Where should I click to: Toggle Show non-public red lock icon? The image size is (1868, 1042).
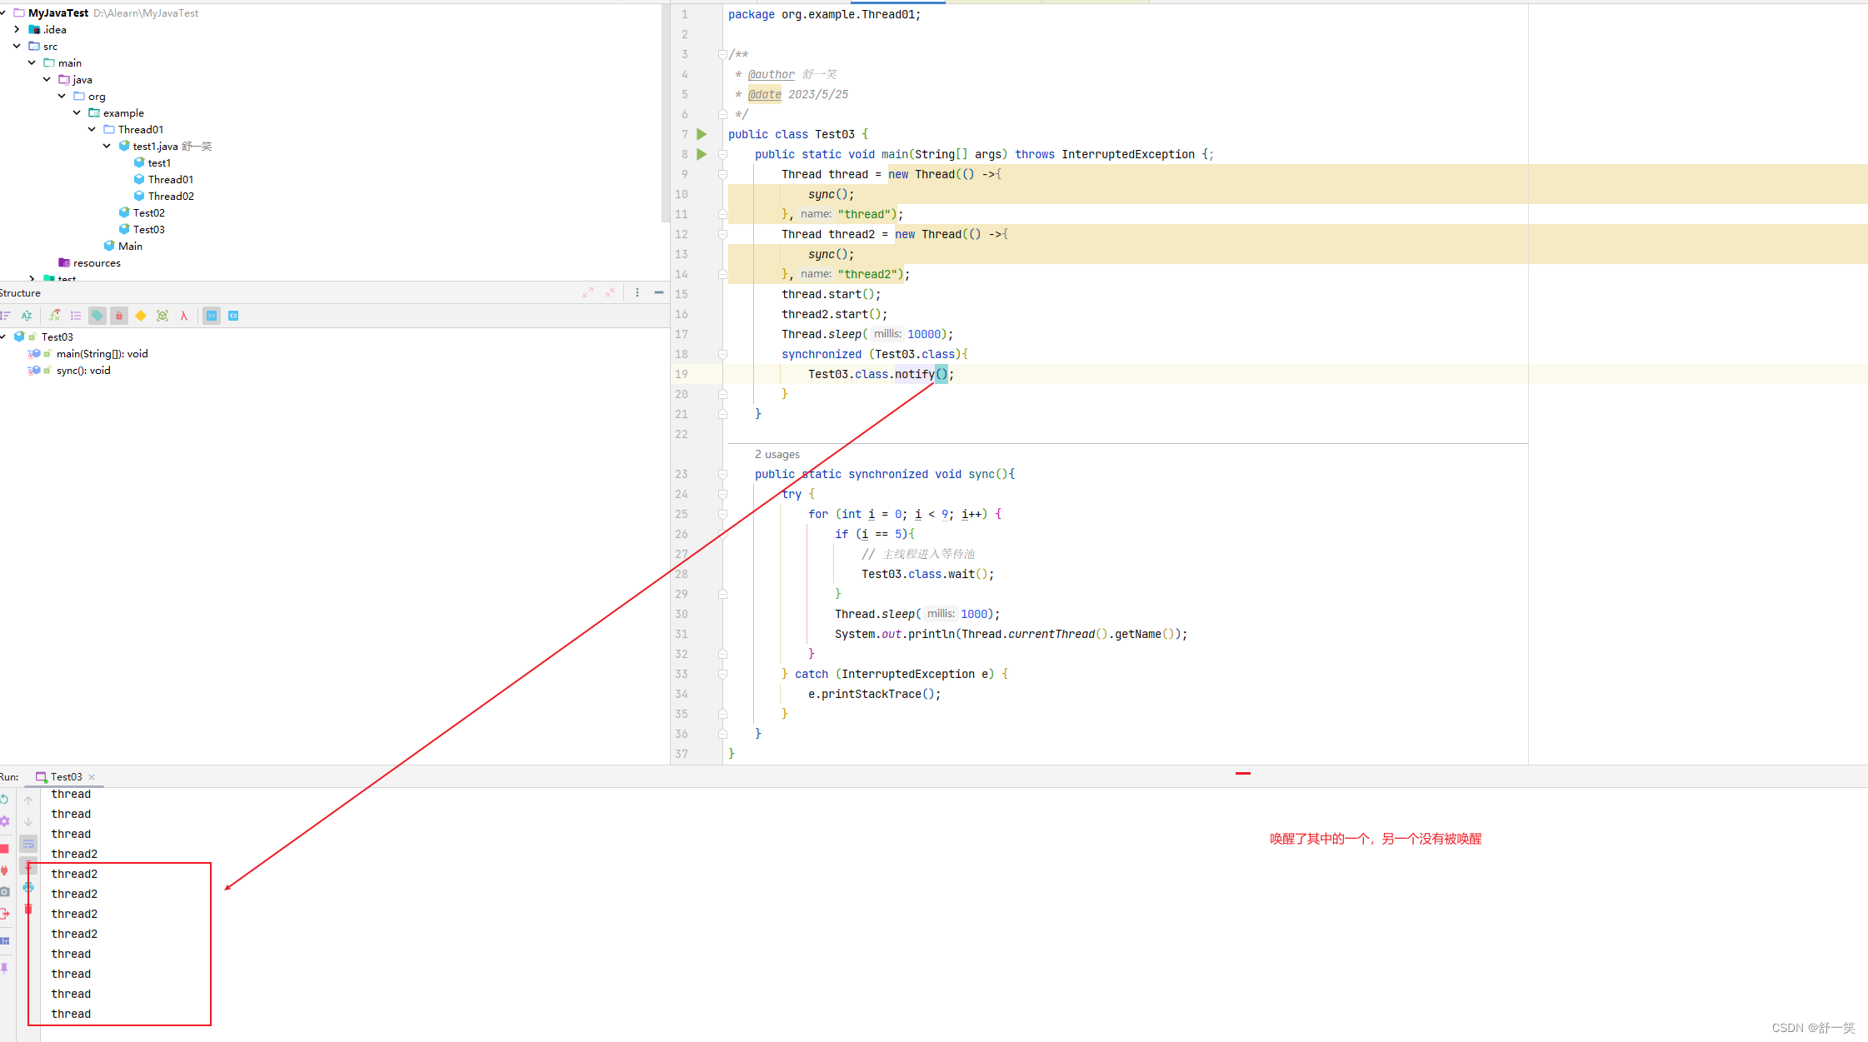point(119,316)
